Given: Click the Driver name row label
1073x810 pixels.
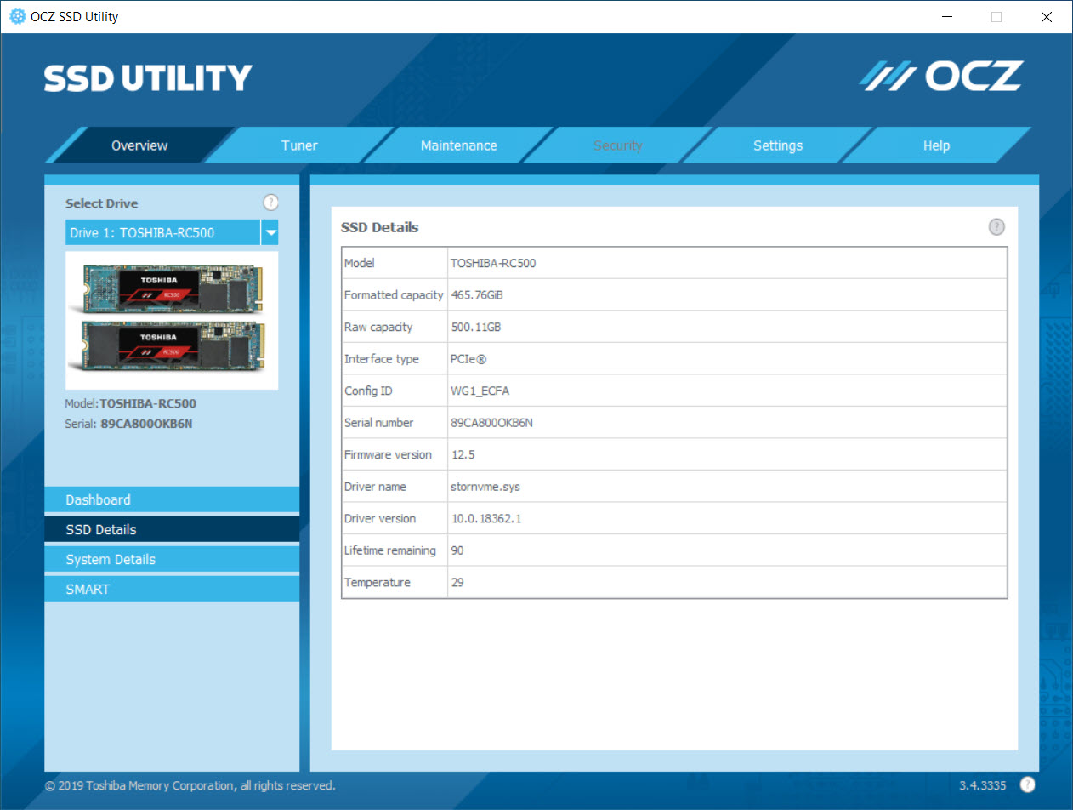Looking at the screenshot, I should click(x=375, y=487).
